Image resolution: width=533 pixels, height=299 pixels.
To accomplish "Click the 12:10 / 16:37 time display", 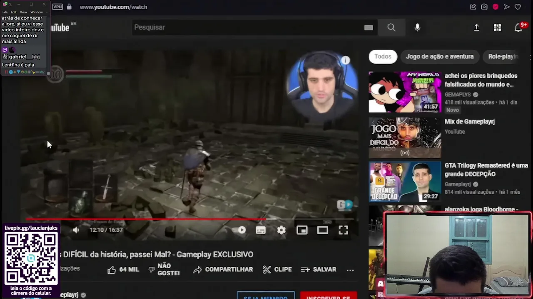I will pyautogui.click(x=106, y=230).
